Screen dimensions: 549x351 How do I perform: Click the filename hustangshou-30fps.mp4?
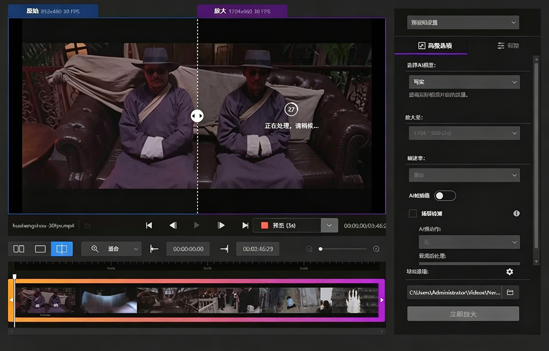pyautogui.click(x=44, y=225)
